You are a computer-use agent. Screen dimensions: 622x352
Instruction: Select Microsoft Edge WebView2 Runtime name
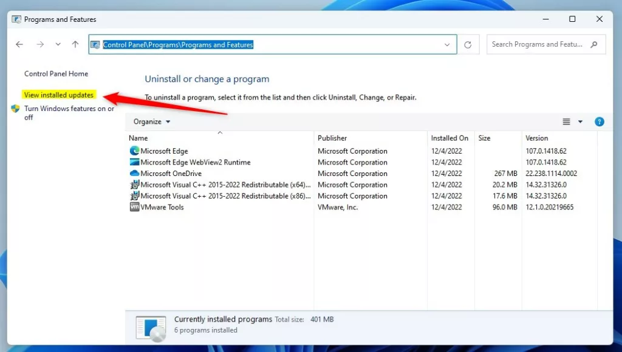196,162
